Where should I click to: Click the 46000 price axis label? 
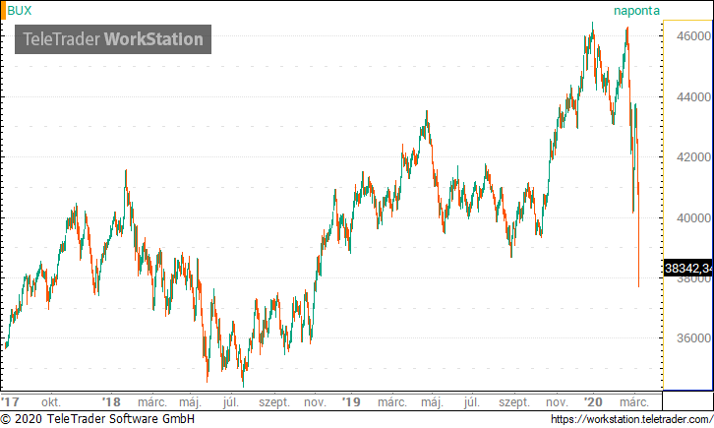693,36
